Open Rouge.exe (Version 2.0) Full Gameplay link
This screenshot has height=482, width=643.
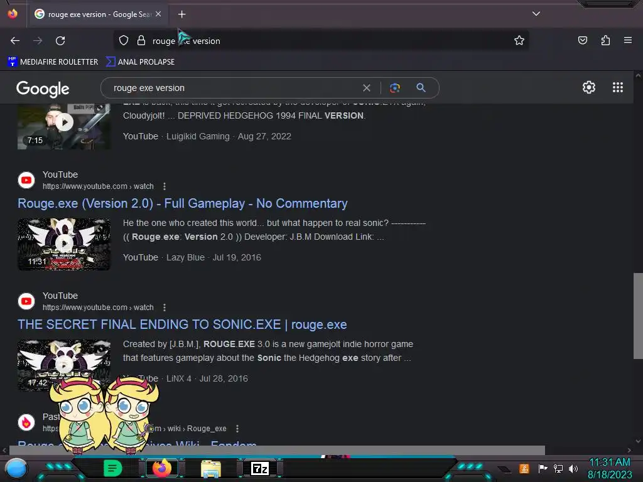[x=183, y=203]
